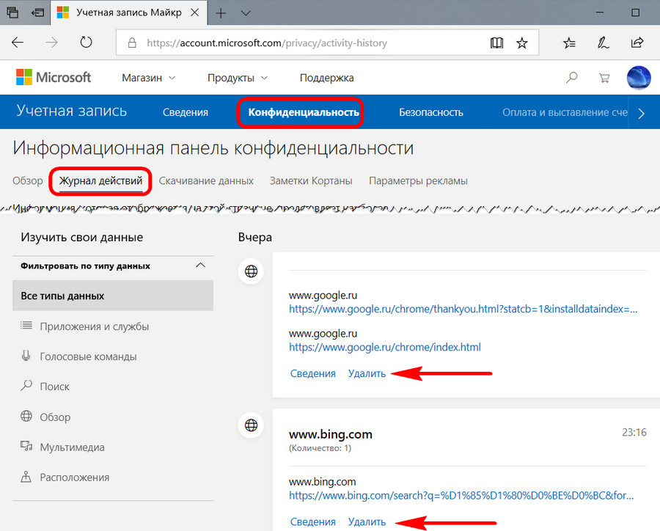Click the Учетная запись heading link
This screenshot has width=660, height=531.
(x=72, y=111)
